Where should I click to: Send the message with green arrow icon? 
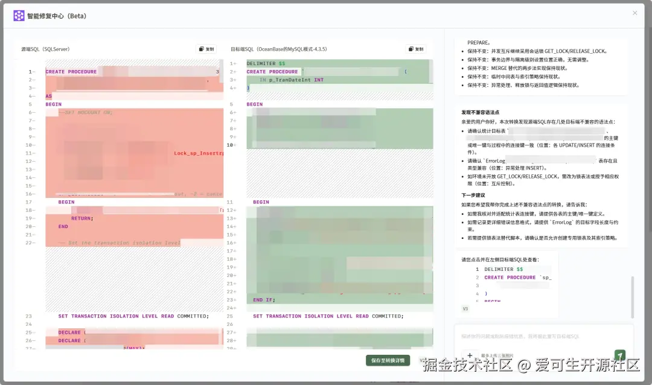point(619,355)
